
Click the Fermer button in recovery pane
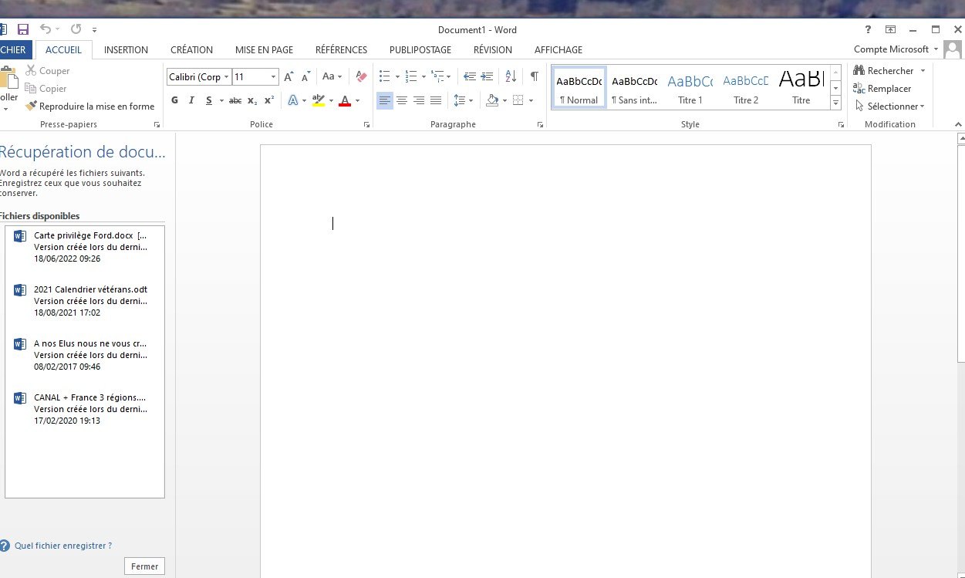144,566
